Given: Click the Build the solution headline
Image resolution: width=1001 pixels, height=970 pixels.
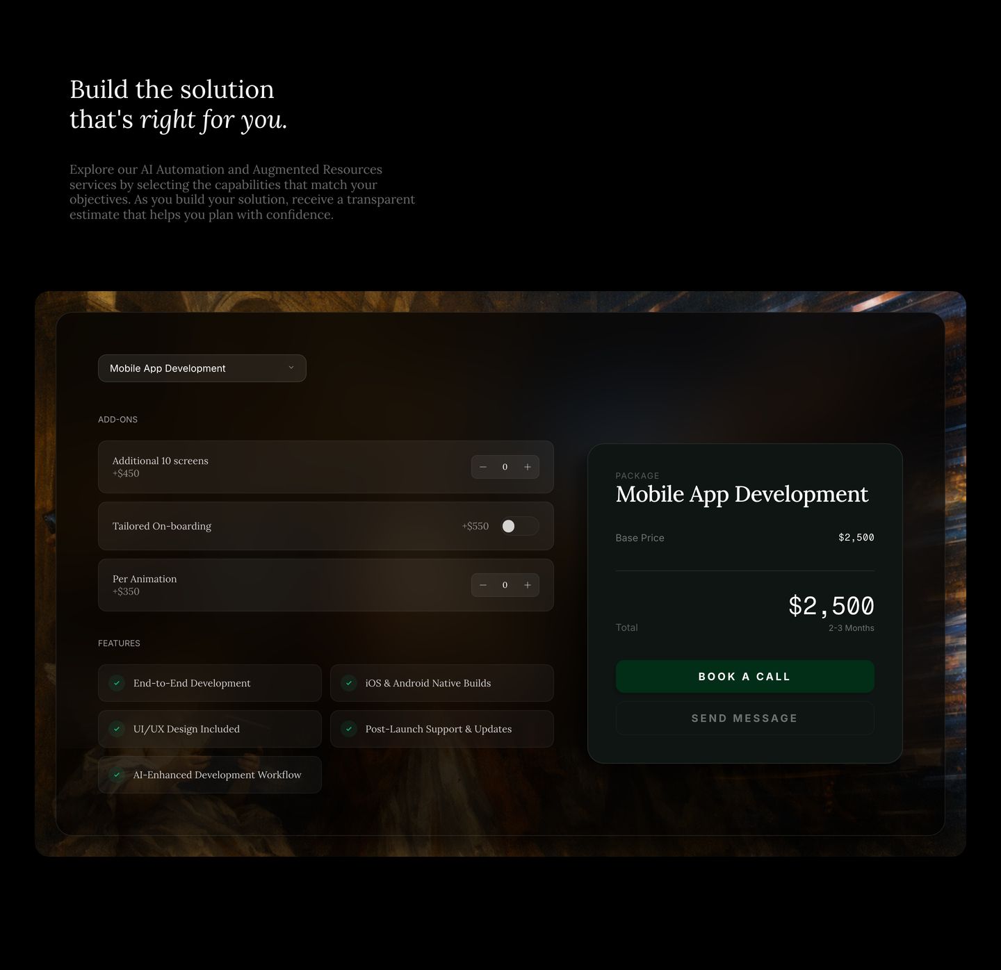Looking at the screenshot, I should pyautogui.click(x=179, y=104).
